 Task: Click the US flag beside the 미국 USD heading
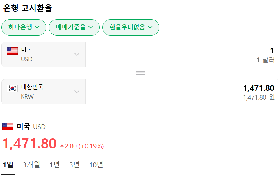coord(8,127)
